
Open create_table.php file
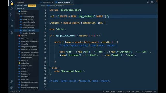[29, 22]
